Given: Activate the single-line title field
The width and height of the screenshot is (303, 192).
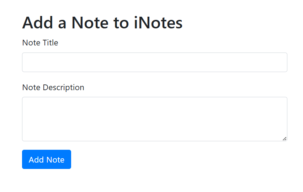Looking at the screenshot, I should tap(154, 62).
